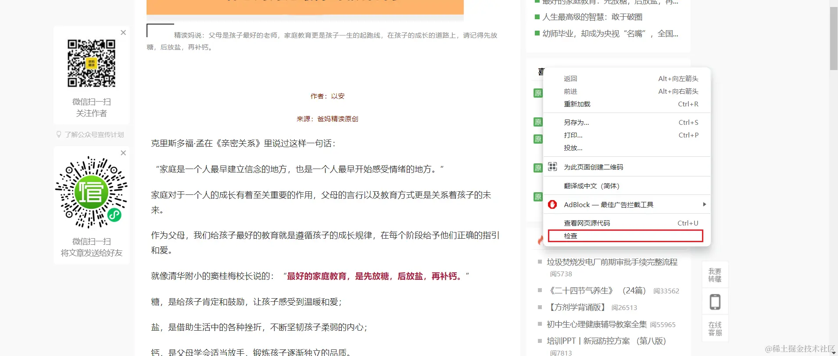Image resolution: width=838 pixels, height=356 pixels.
Task: Select 前进 in the context menu
Action: click(627, 91)
